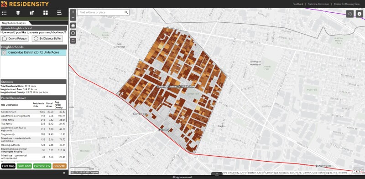Select Cambridge District in Neighborhoods list
Image resolution: width=365 pixels, height=179 pixels.
click(x=33, y=52)
